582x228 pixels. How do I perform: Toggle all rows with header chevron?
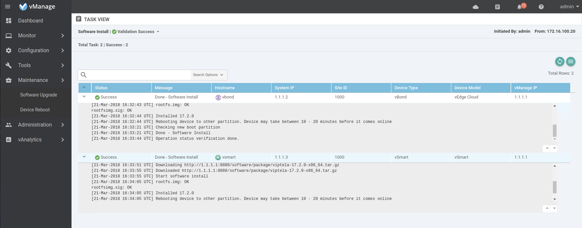(x=84, y=88)
